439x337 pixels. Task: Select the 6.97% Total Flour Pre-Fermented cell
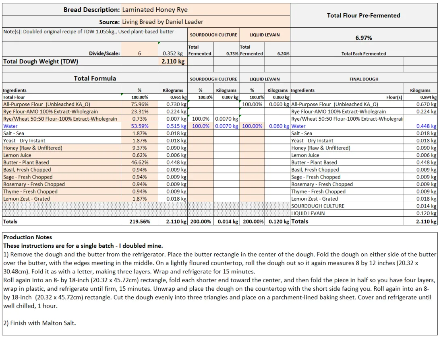[x=363, y=38]
